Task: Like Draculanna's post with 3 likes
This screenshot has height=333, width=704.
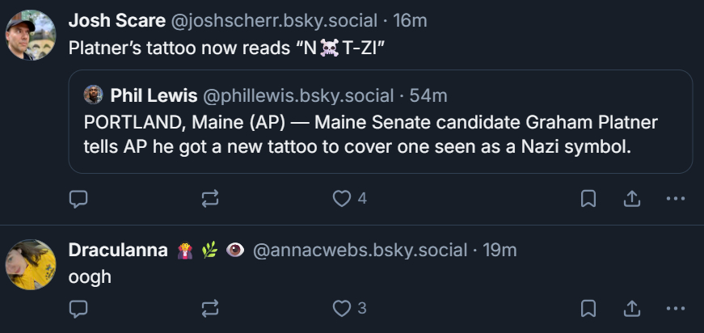Action: (344, 308)
